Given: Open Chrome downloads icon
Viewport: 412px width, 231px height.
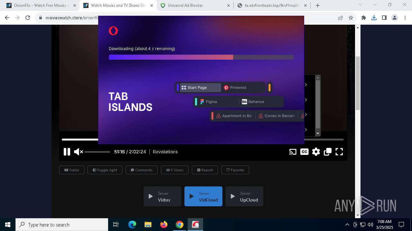Looking at the screenshot, I should coord(374,18).
